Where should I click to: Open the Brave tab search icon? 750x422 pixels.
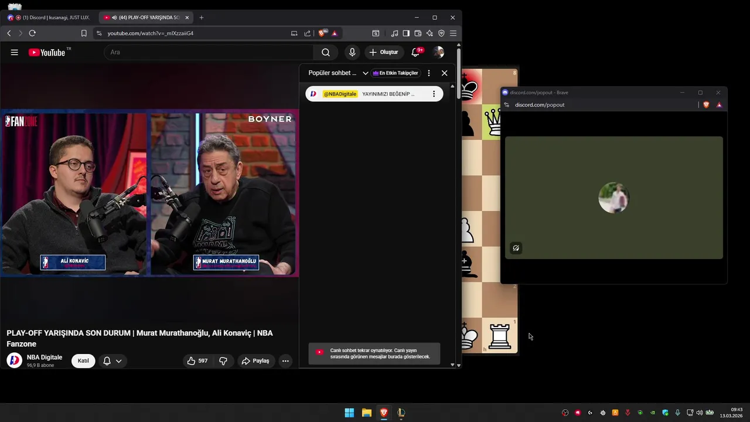click(376, 33)
